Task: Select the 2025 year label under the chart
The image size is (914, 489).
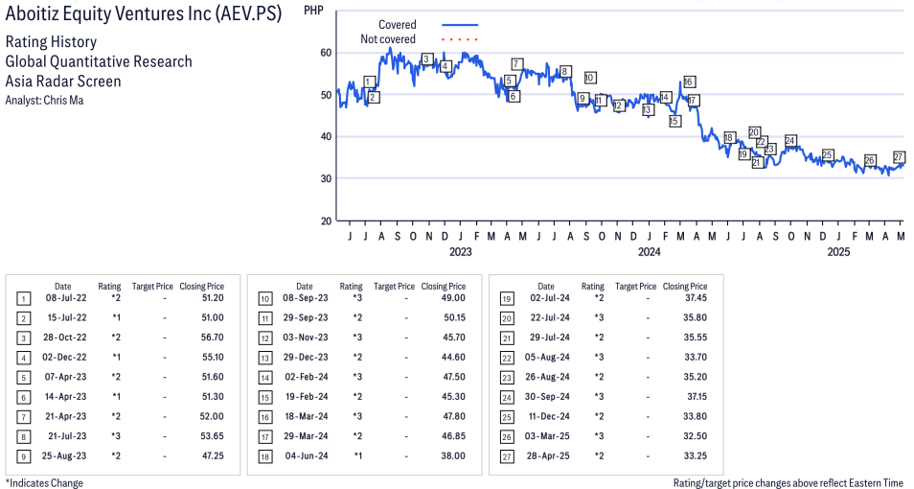Action: [x=838, y=252]
